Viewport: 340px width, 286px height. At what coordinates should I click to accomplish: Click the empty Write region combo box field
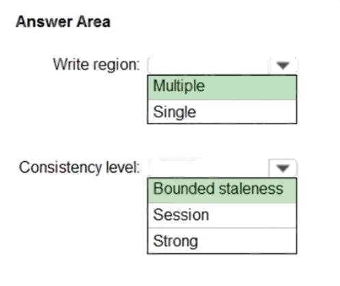[208, 66]
